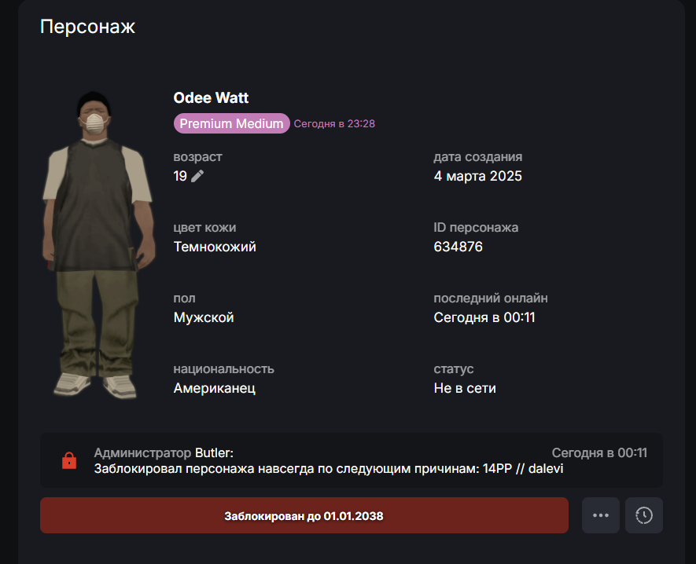The height and width of the screenshot is (564, 696).
Task: Click the Premium Medium badge
Action: coord(232,123)
